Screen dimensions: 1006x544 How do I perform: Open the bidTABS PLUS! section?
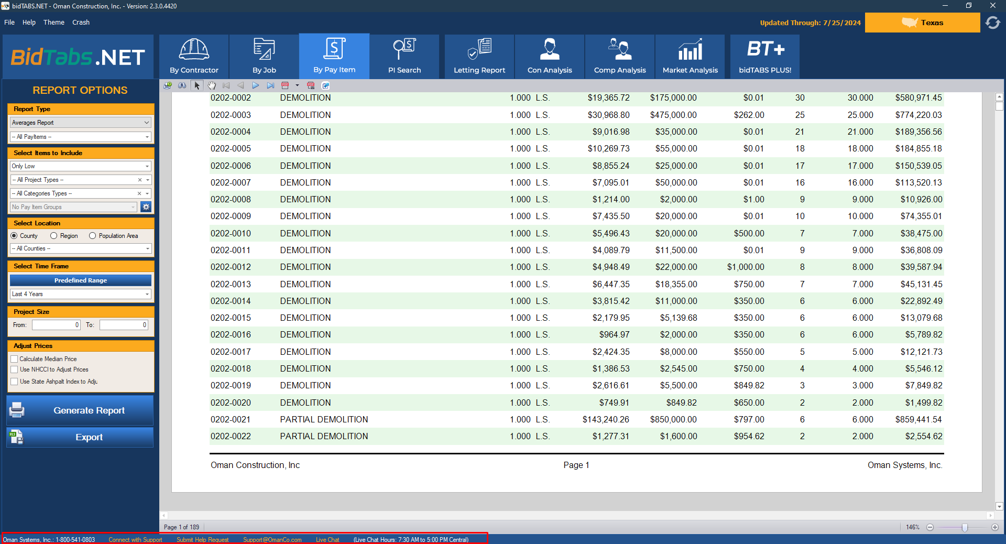[765, 57]
